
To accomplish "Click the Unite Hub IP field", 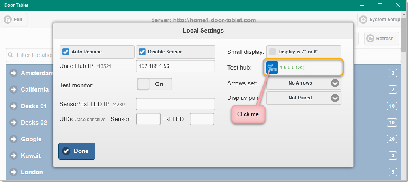I will click(176, 66).
